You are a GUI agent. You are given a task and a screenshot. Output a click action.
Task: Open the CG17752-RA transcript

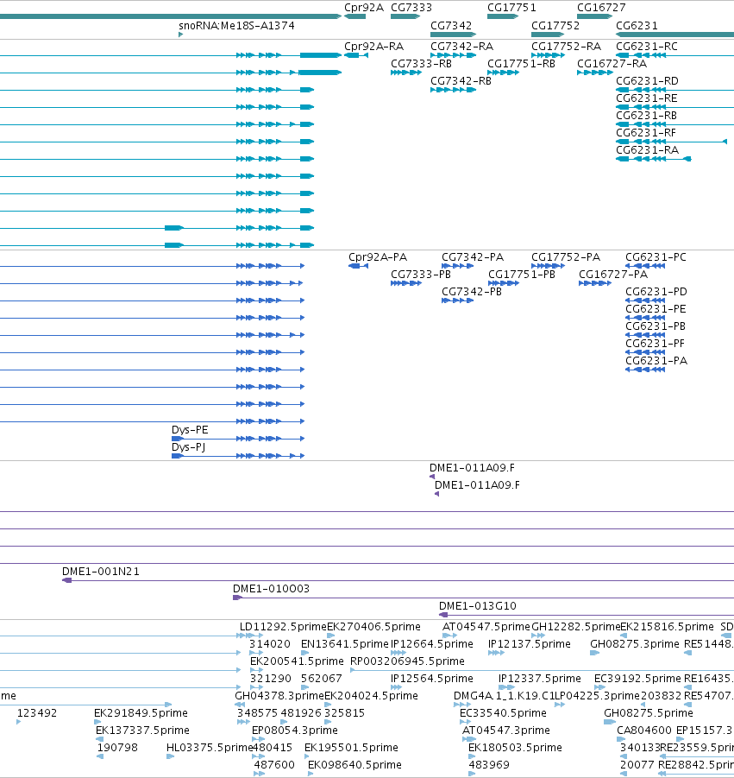click(549, 55)
